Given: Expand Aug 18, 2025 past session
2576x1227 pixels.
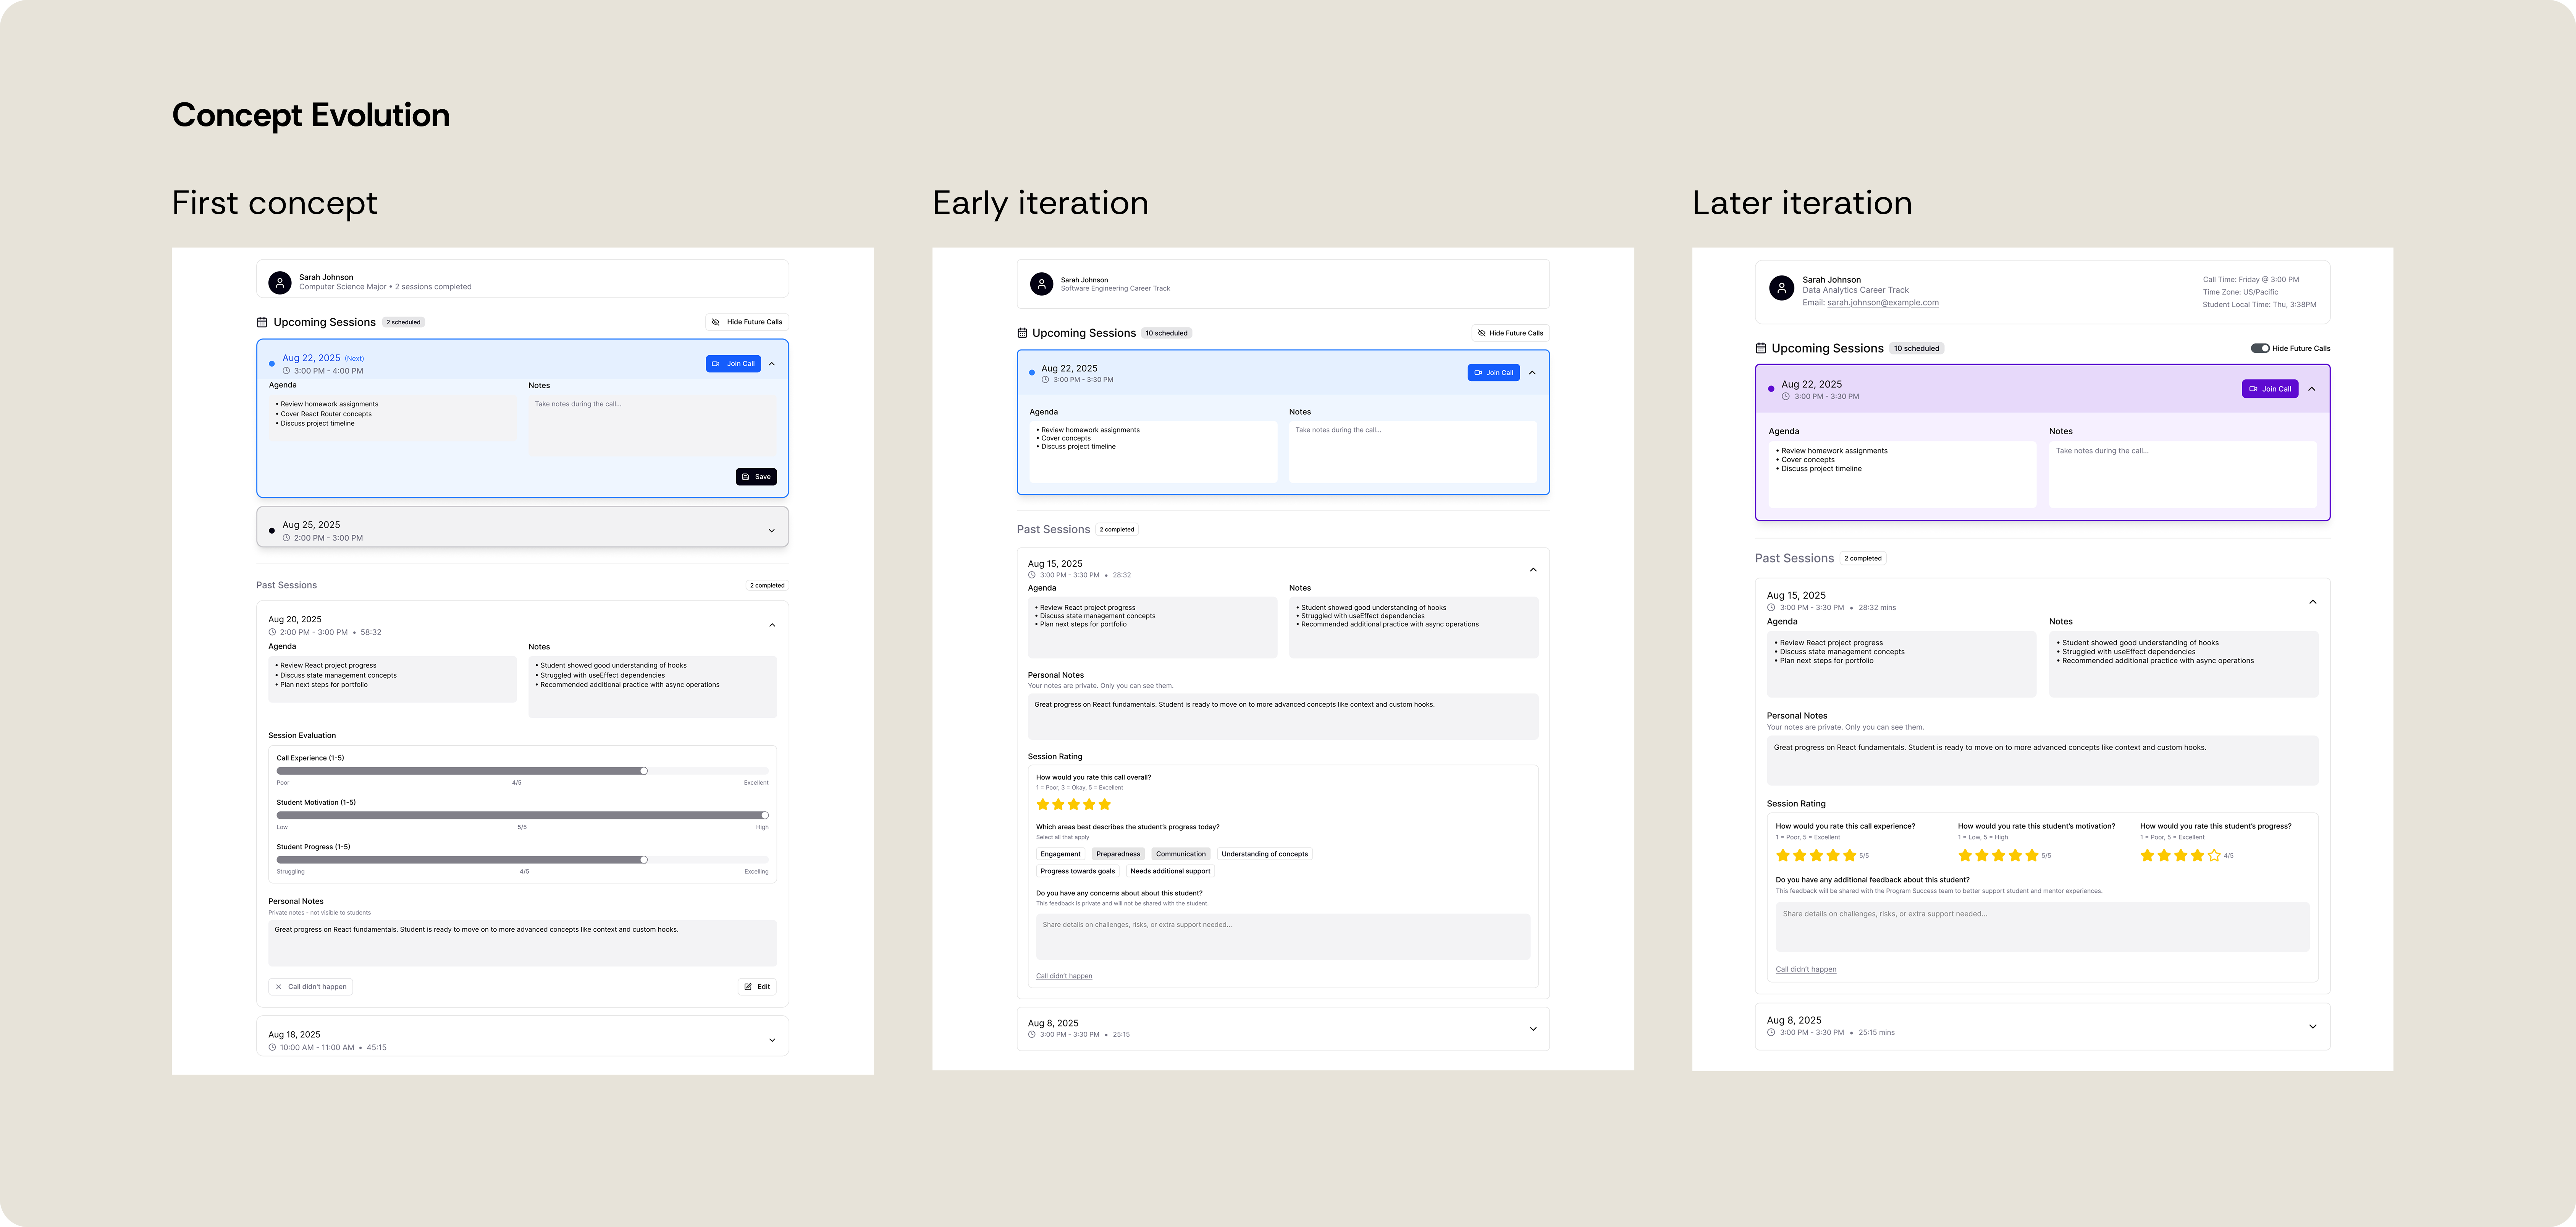Looking at the screenshot, I should pyautogui.click(x=772, y=1040).
